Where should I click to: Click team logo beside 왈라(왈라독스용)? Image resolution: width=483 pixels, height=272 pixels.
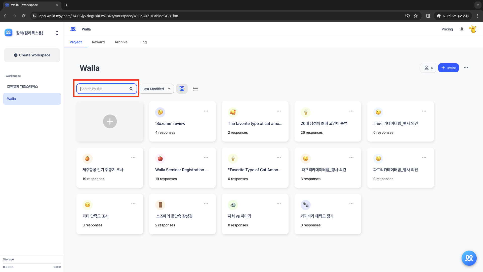(x=9, y=32)
